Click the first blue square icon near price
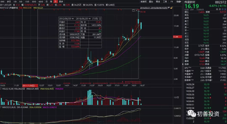The width and height of the screenshot is (227, 124). (x=222, y=9)
